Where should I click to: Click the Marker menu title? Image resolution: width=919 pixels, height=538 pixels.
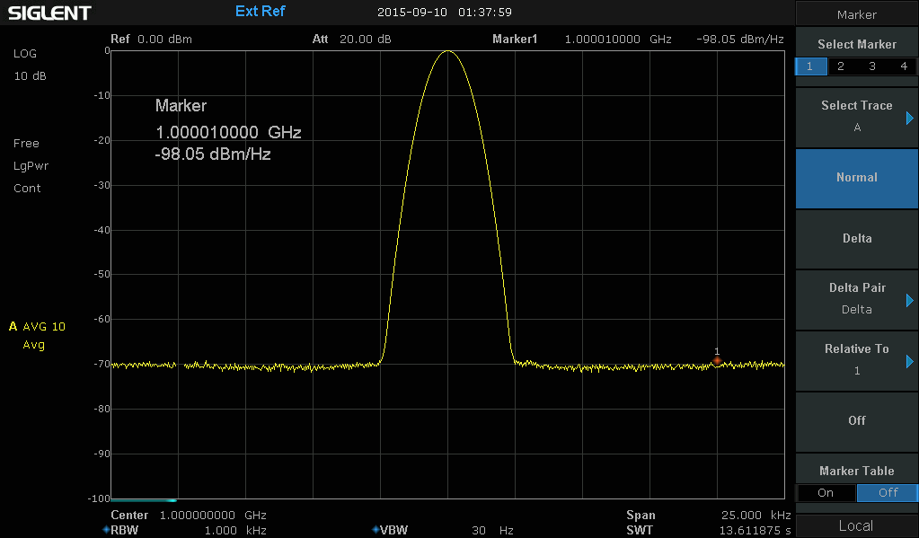pos(857,14)
